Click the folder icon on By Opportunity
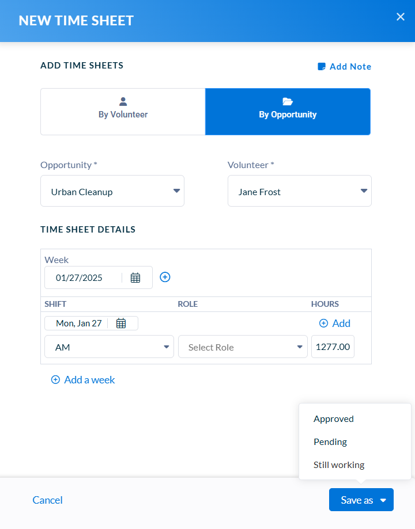This screenshot has width=415, height=529. [288, 101]
